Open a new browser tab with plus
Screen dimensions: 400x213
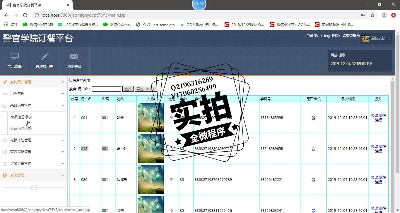tap(79, 5)
